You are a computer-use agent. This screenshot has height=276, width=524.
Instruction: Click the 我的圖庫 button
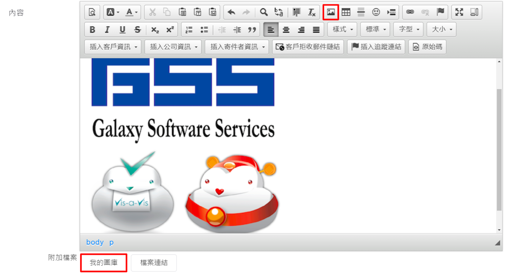click(104, 263)
